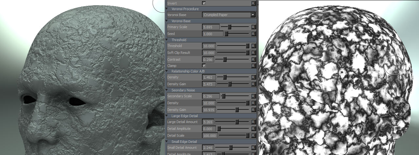The width and height of the screenshot is (419, 155).
Task: Reset Large Detail Amount via R button
Action: 253,122
